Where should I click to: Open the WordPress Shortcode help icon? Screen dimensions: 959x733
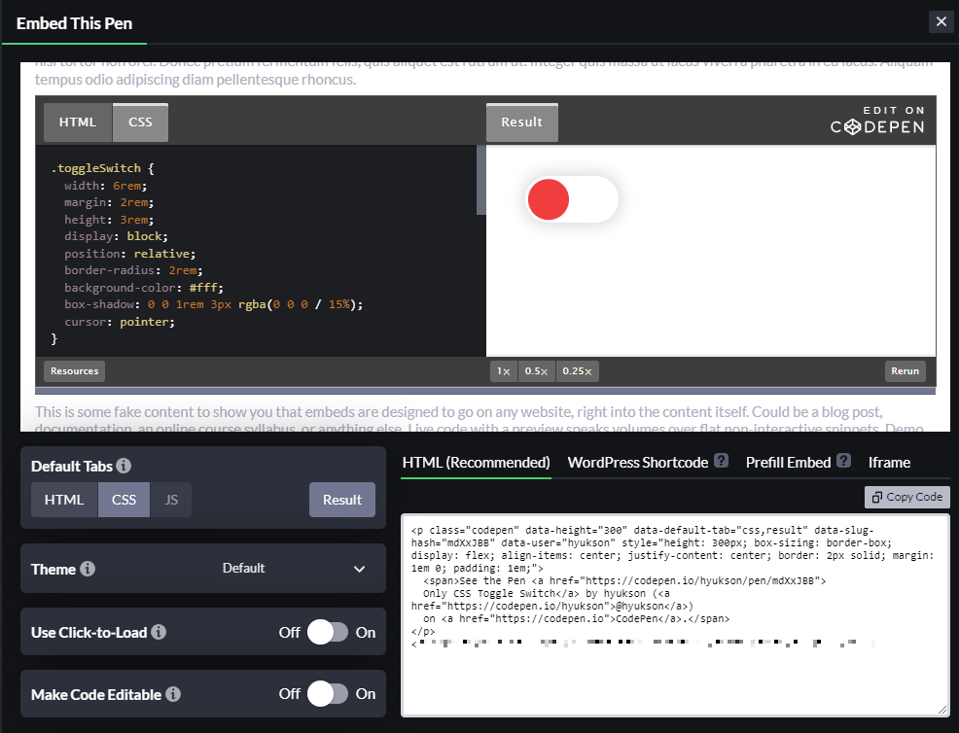pos(721,461)
